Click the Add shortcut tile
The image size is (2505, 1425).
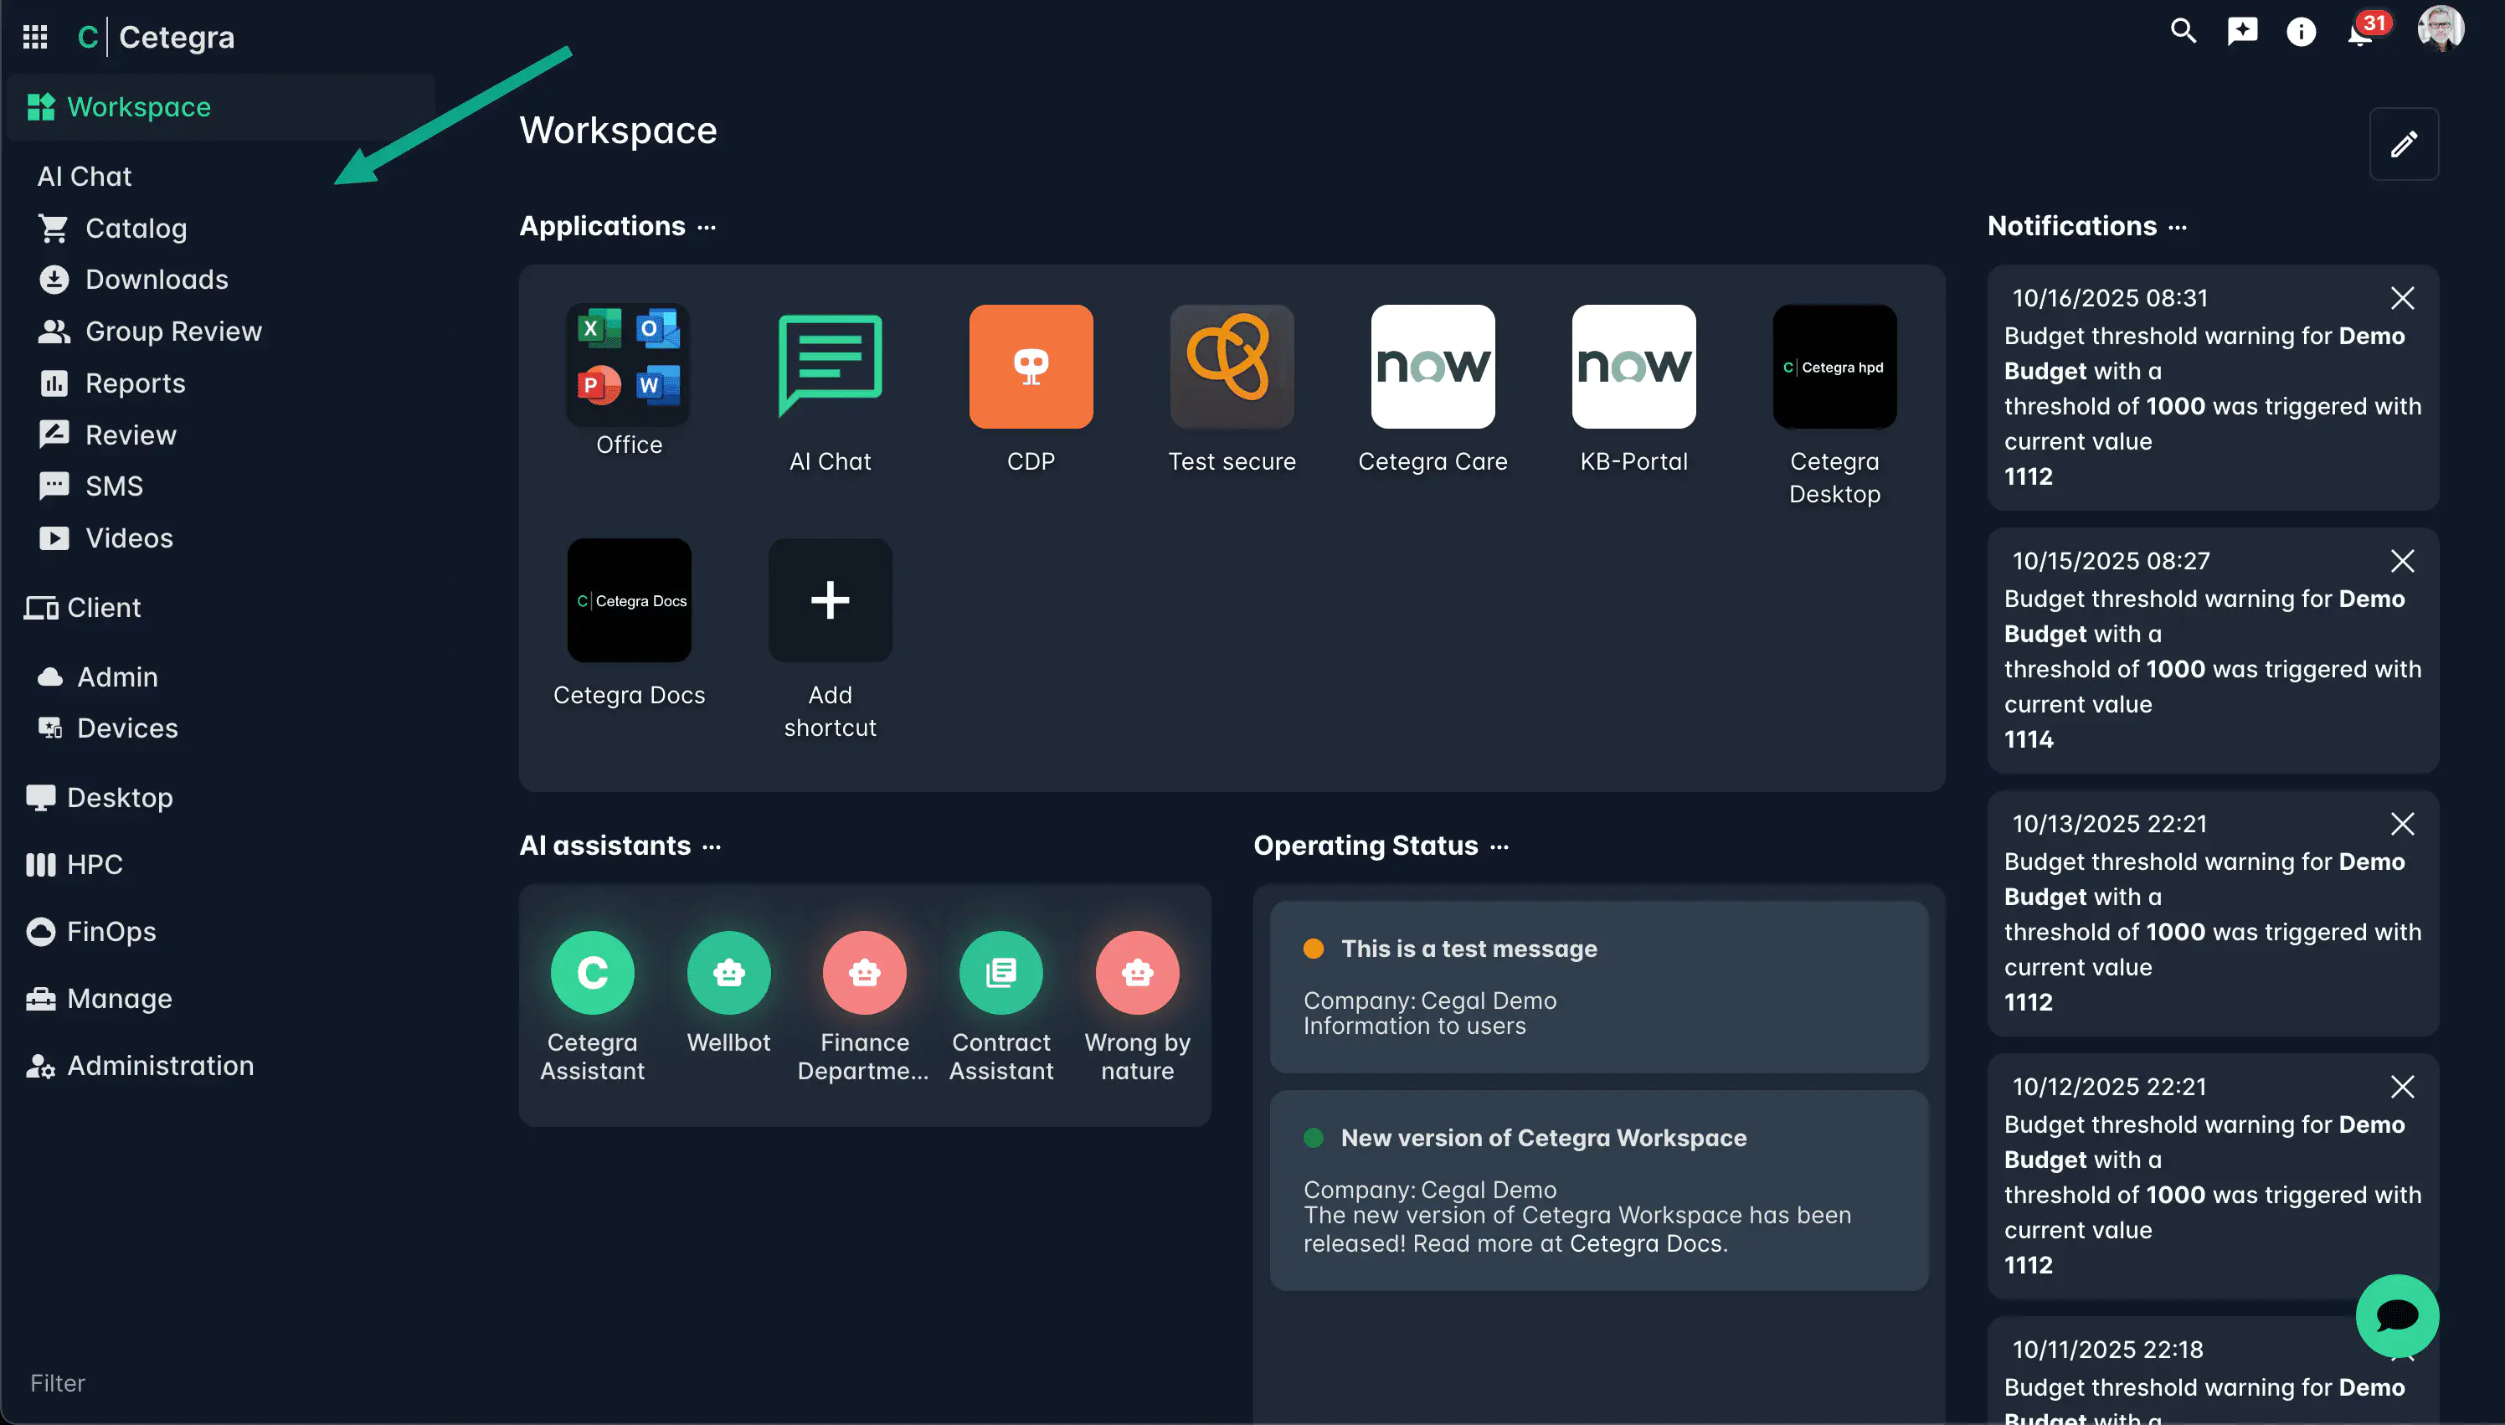(x=830, y=601)
